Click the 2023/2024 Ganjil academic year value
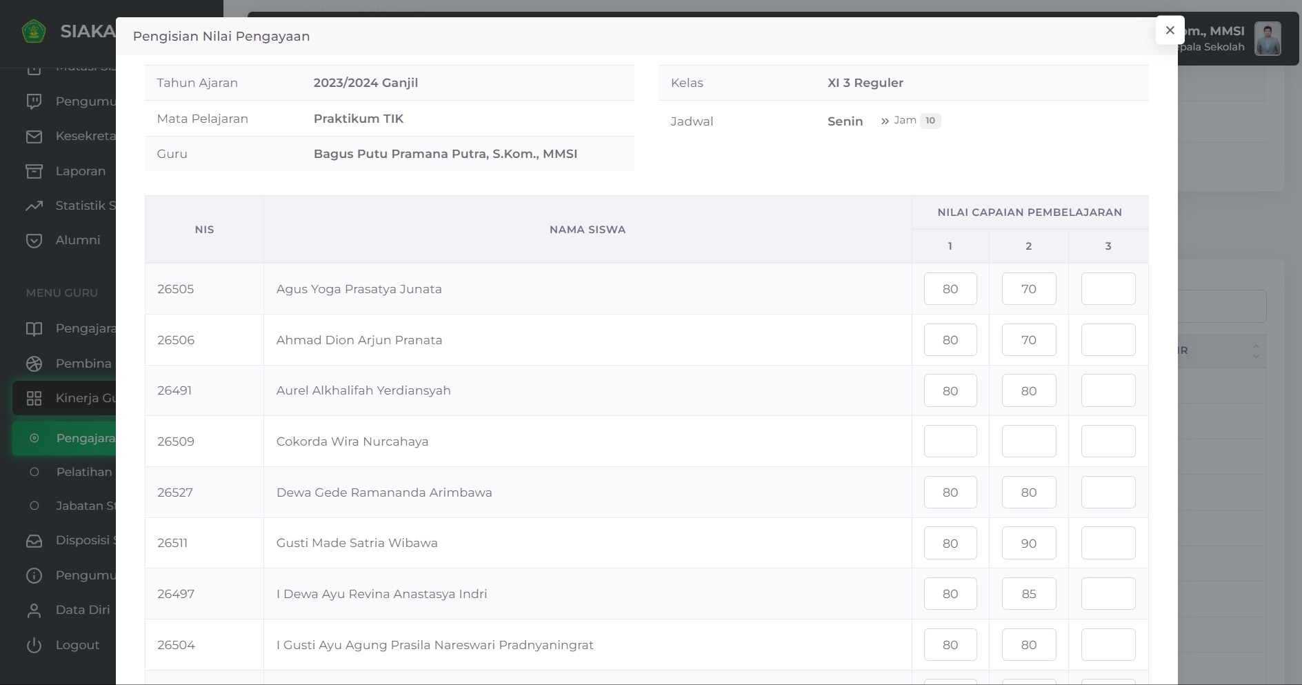The width and height of the screenshot is (1302, 685). click(x=365, y=83)
